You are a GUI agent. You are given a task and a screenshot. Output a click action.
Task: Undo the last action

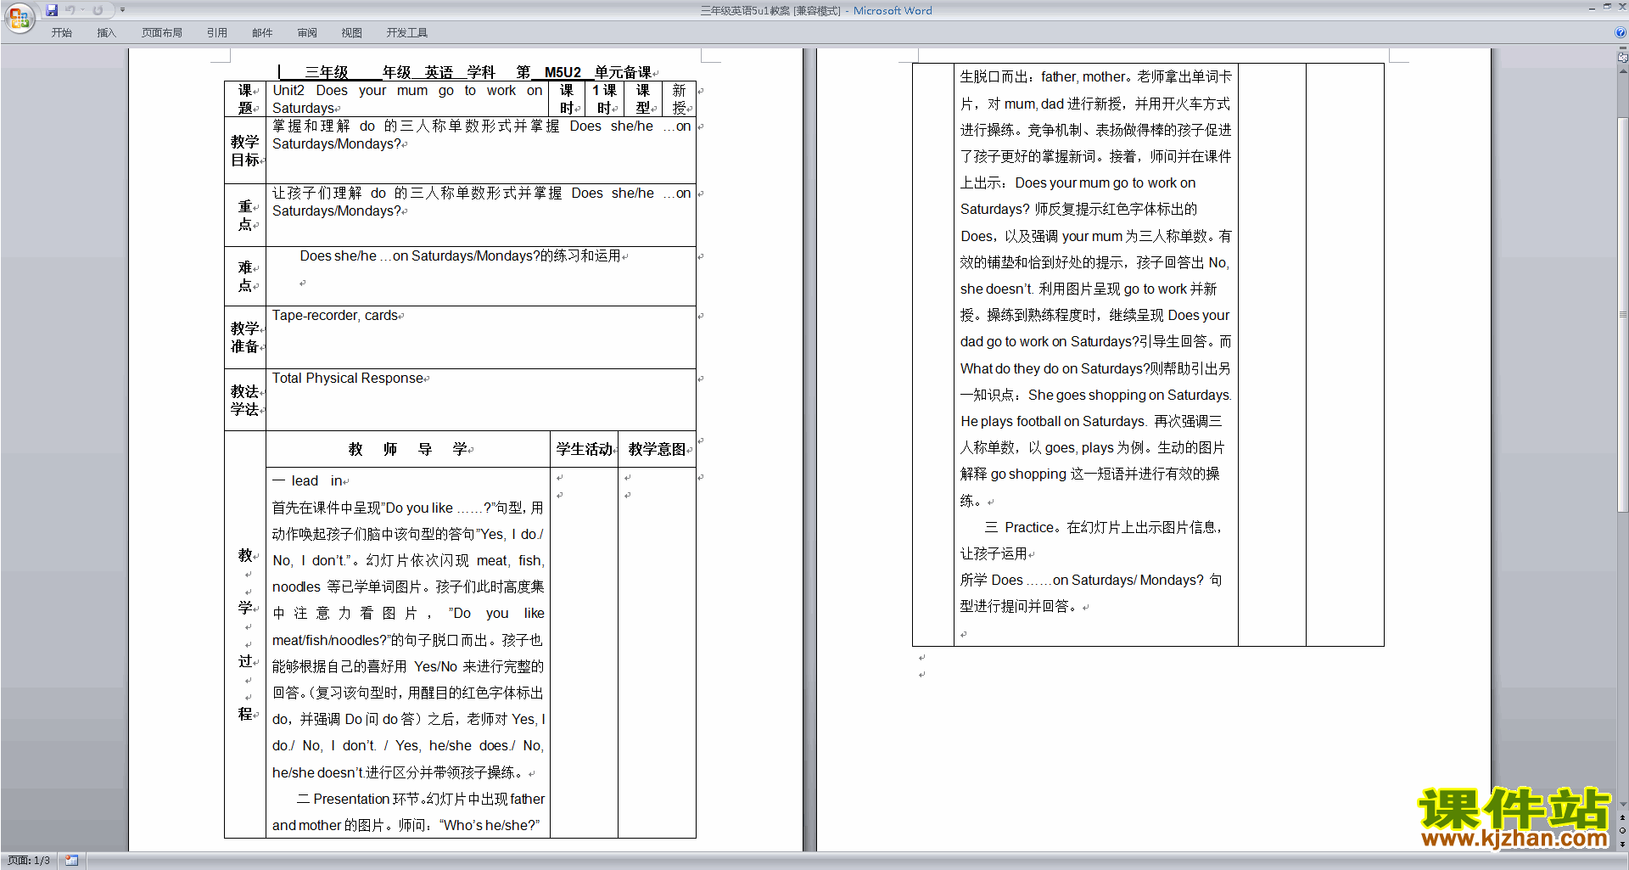point(70,10)
